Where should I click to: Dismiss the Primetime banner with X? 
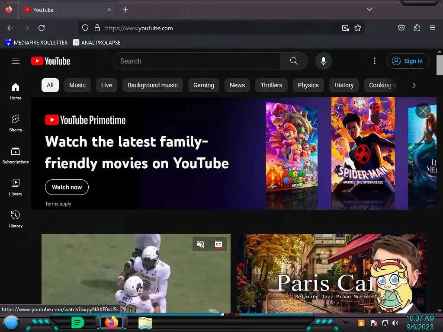click(423, 111)
